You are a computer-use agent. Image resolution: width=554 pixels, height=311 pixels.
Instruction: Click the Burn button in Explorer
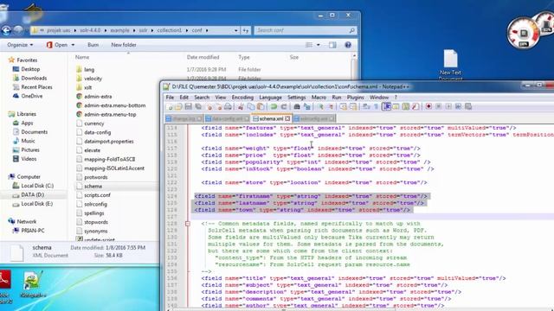coord(93,45)
